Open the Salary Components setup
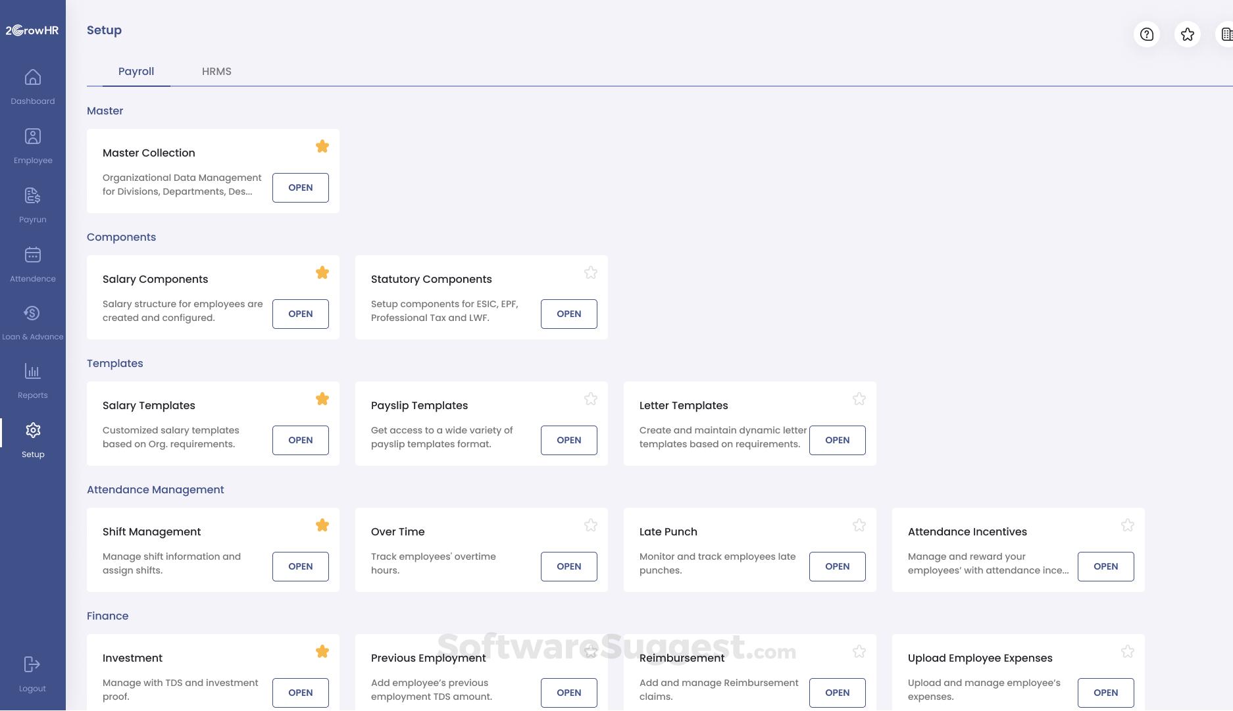 (x=300, y=314)
